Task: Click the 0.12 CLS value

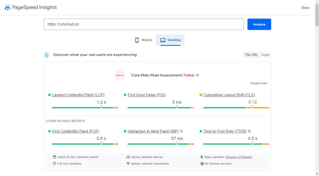Action: 252,102
